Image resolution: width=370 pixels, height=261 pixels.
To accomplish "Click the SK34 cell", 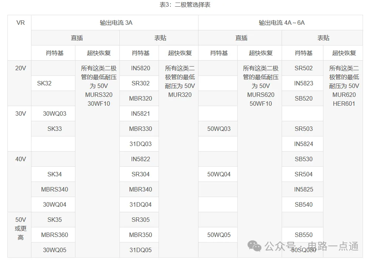I will pyautogui.click(x=53, y=174).
